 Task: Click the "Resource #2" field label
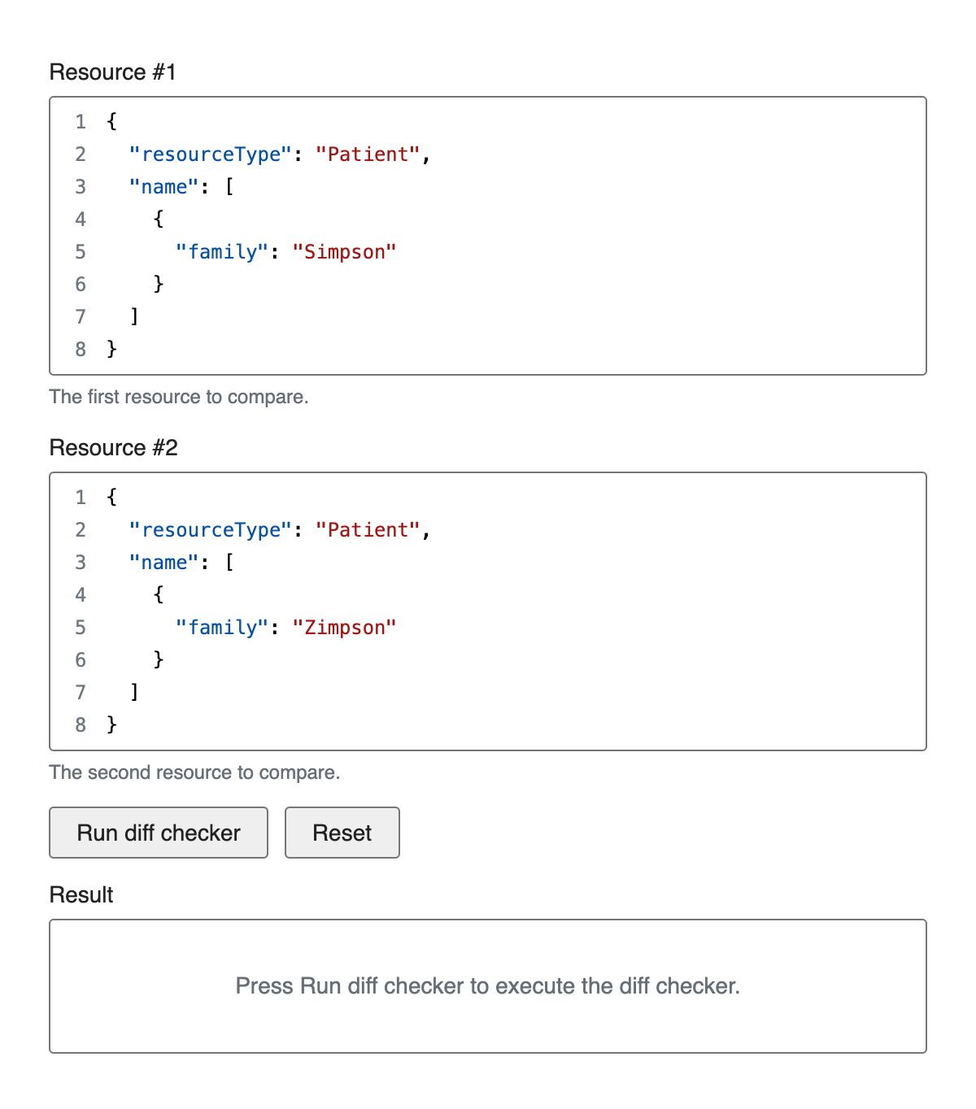[x=114, y=448]
